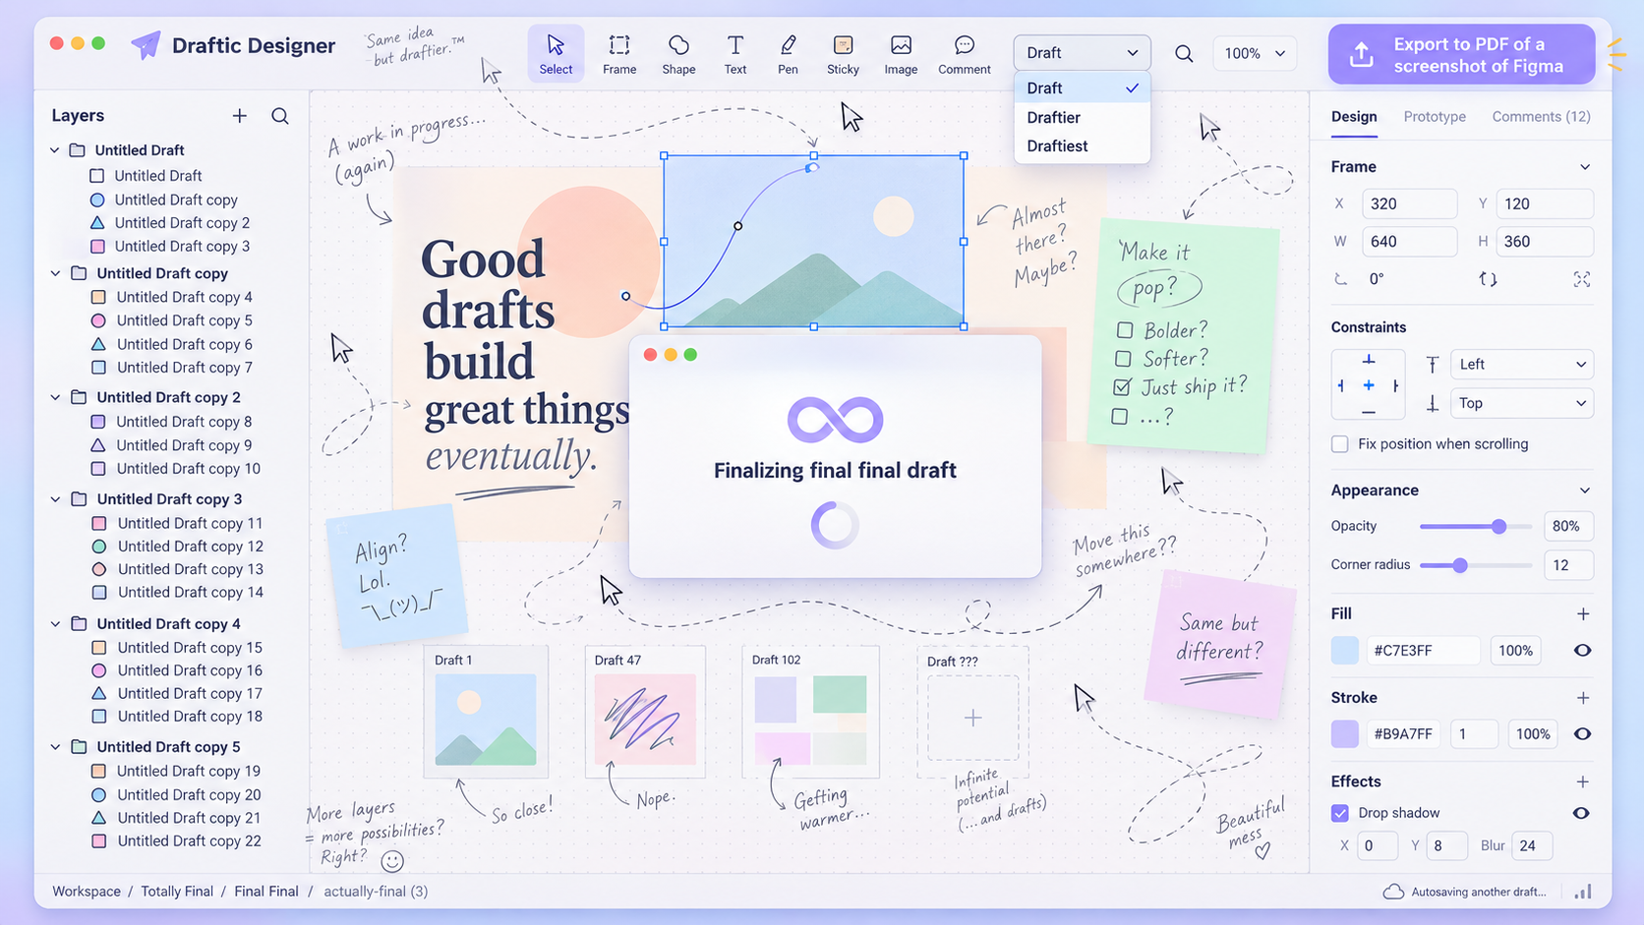1644x925 pixels.
Task: Pick the Pen tool
Action: pos(788,54)
